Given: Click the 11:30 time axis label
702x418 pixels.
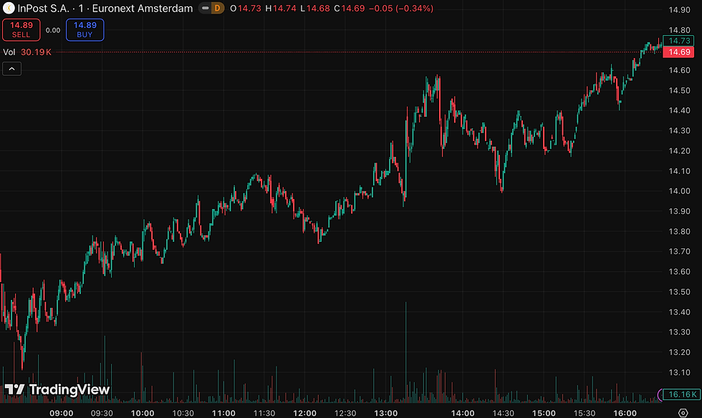Looking at the screenshot, I should click(264, 413).
